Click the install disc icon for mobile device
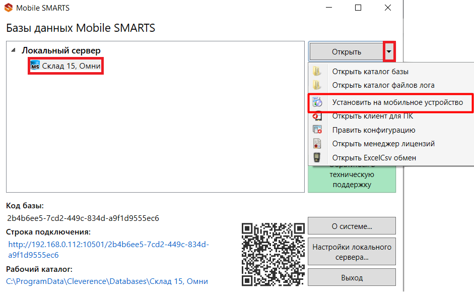Screen dimensions: 474x292 (317, 102)
